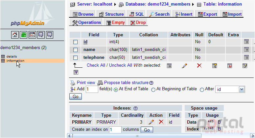
Task: Open the Import tab
Action: click(232, 14)
